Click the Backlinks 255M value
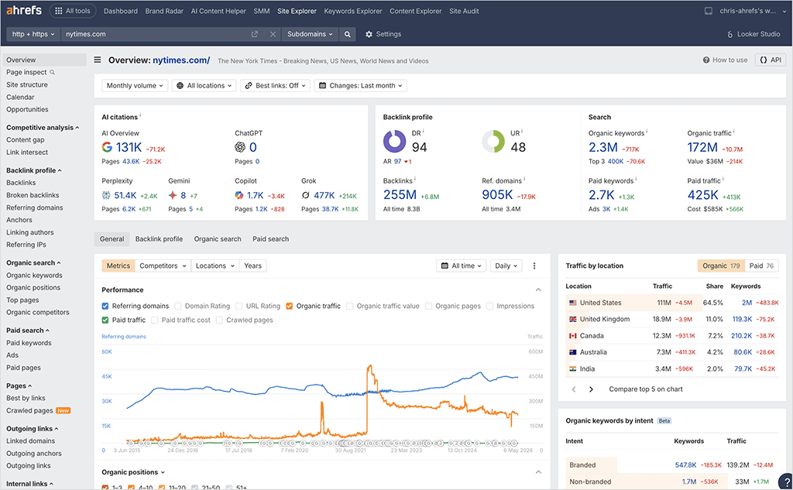The image size is (793, 490). click(x=400, y=195)
